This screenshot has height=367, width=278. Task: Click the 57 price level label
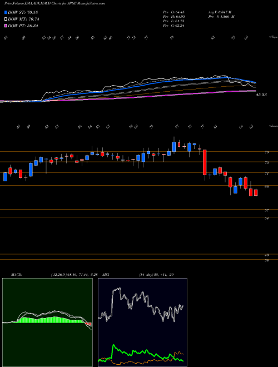pyautogui.click(x=266, y=210)
